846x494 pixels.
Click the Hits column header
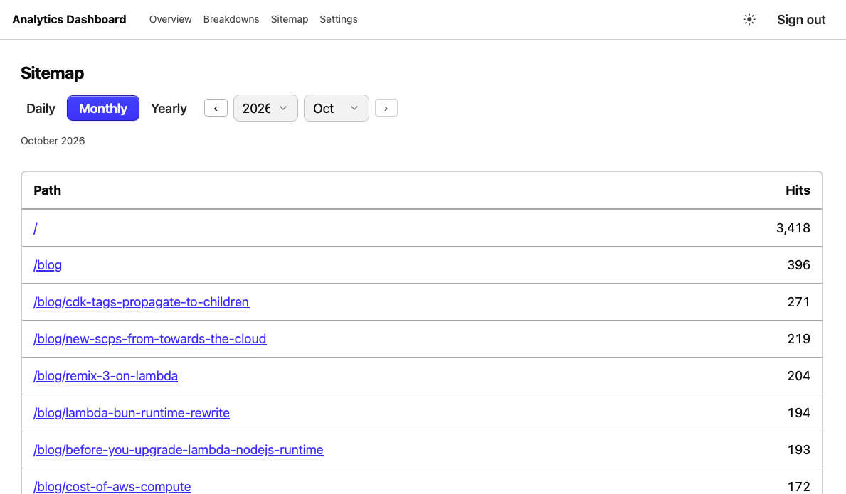[x=798, y=190]
